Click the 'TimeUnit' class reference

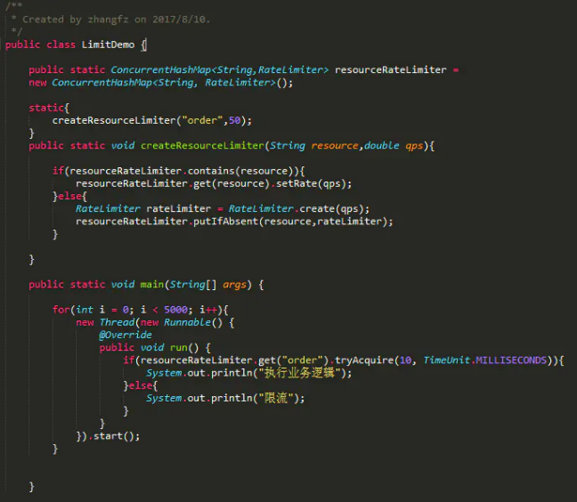446,360
